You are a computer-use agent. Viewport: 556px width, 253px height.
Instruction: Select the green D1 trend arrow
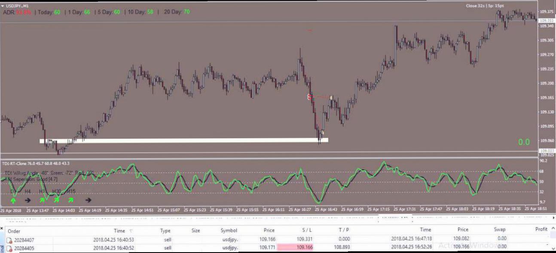[x=13, y=200]
